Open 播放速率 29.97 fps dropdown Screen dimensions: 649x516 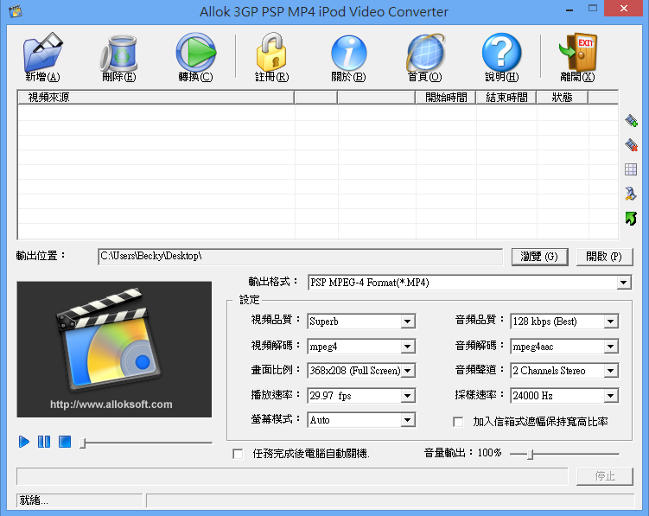(x=361, y=396)
